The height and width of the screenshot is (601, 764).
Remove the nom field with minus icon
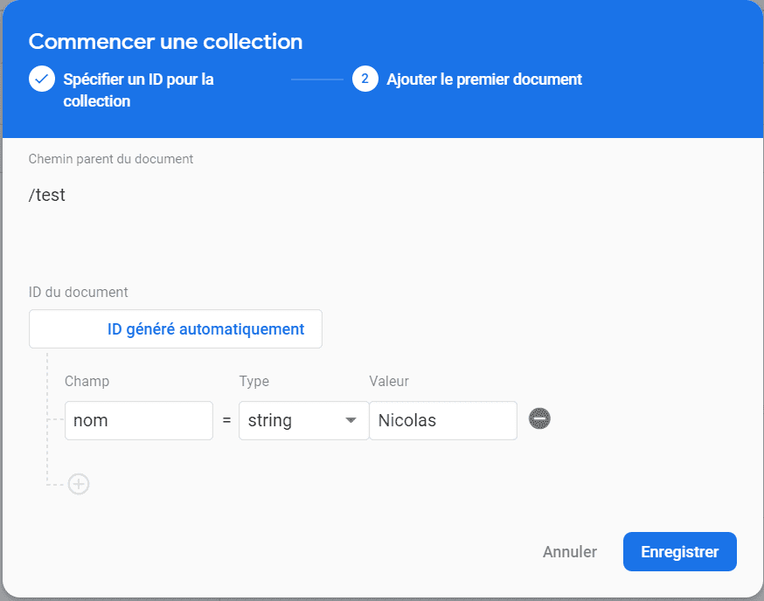[x=539, y=419]
